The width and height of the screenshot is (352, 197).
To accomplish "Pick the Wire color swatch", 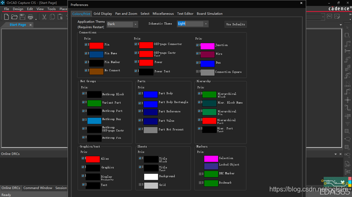I will 208,55.
